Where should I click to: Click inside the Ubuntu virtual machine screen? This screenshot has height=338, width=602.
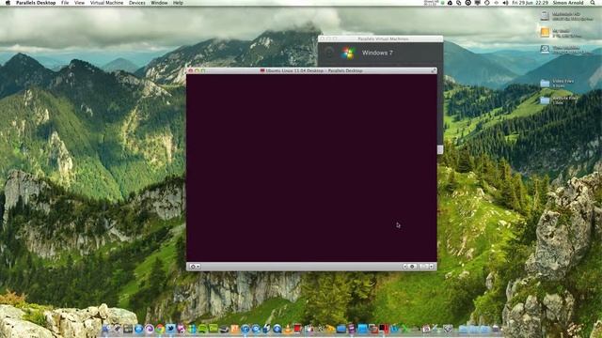[311, 168]
